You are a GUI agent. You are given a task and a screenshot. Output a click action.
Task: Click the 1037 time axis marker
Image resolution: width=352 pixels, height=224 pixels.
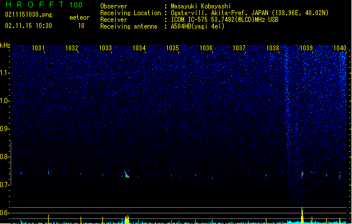coord(239,48)
